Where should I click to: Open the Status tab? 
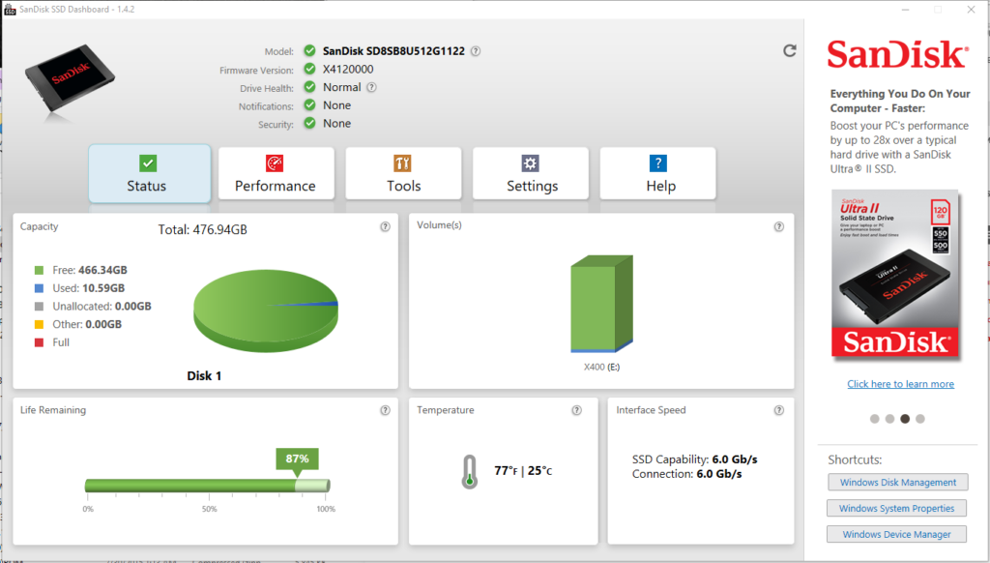point(150,173)
